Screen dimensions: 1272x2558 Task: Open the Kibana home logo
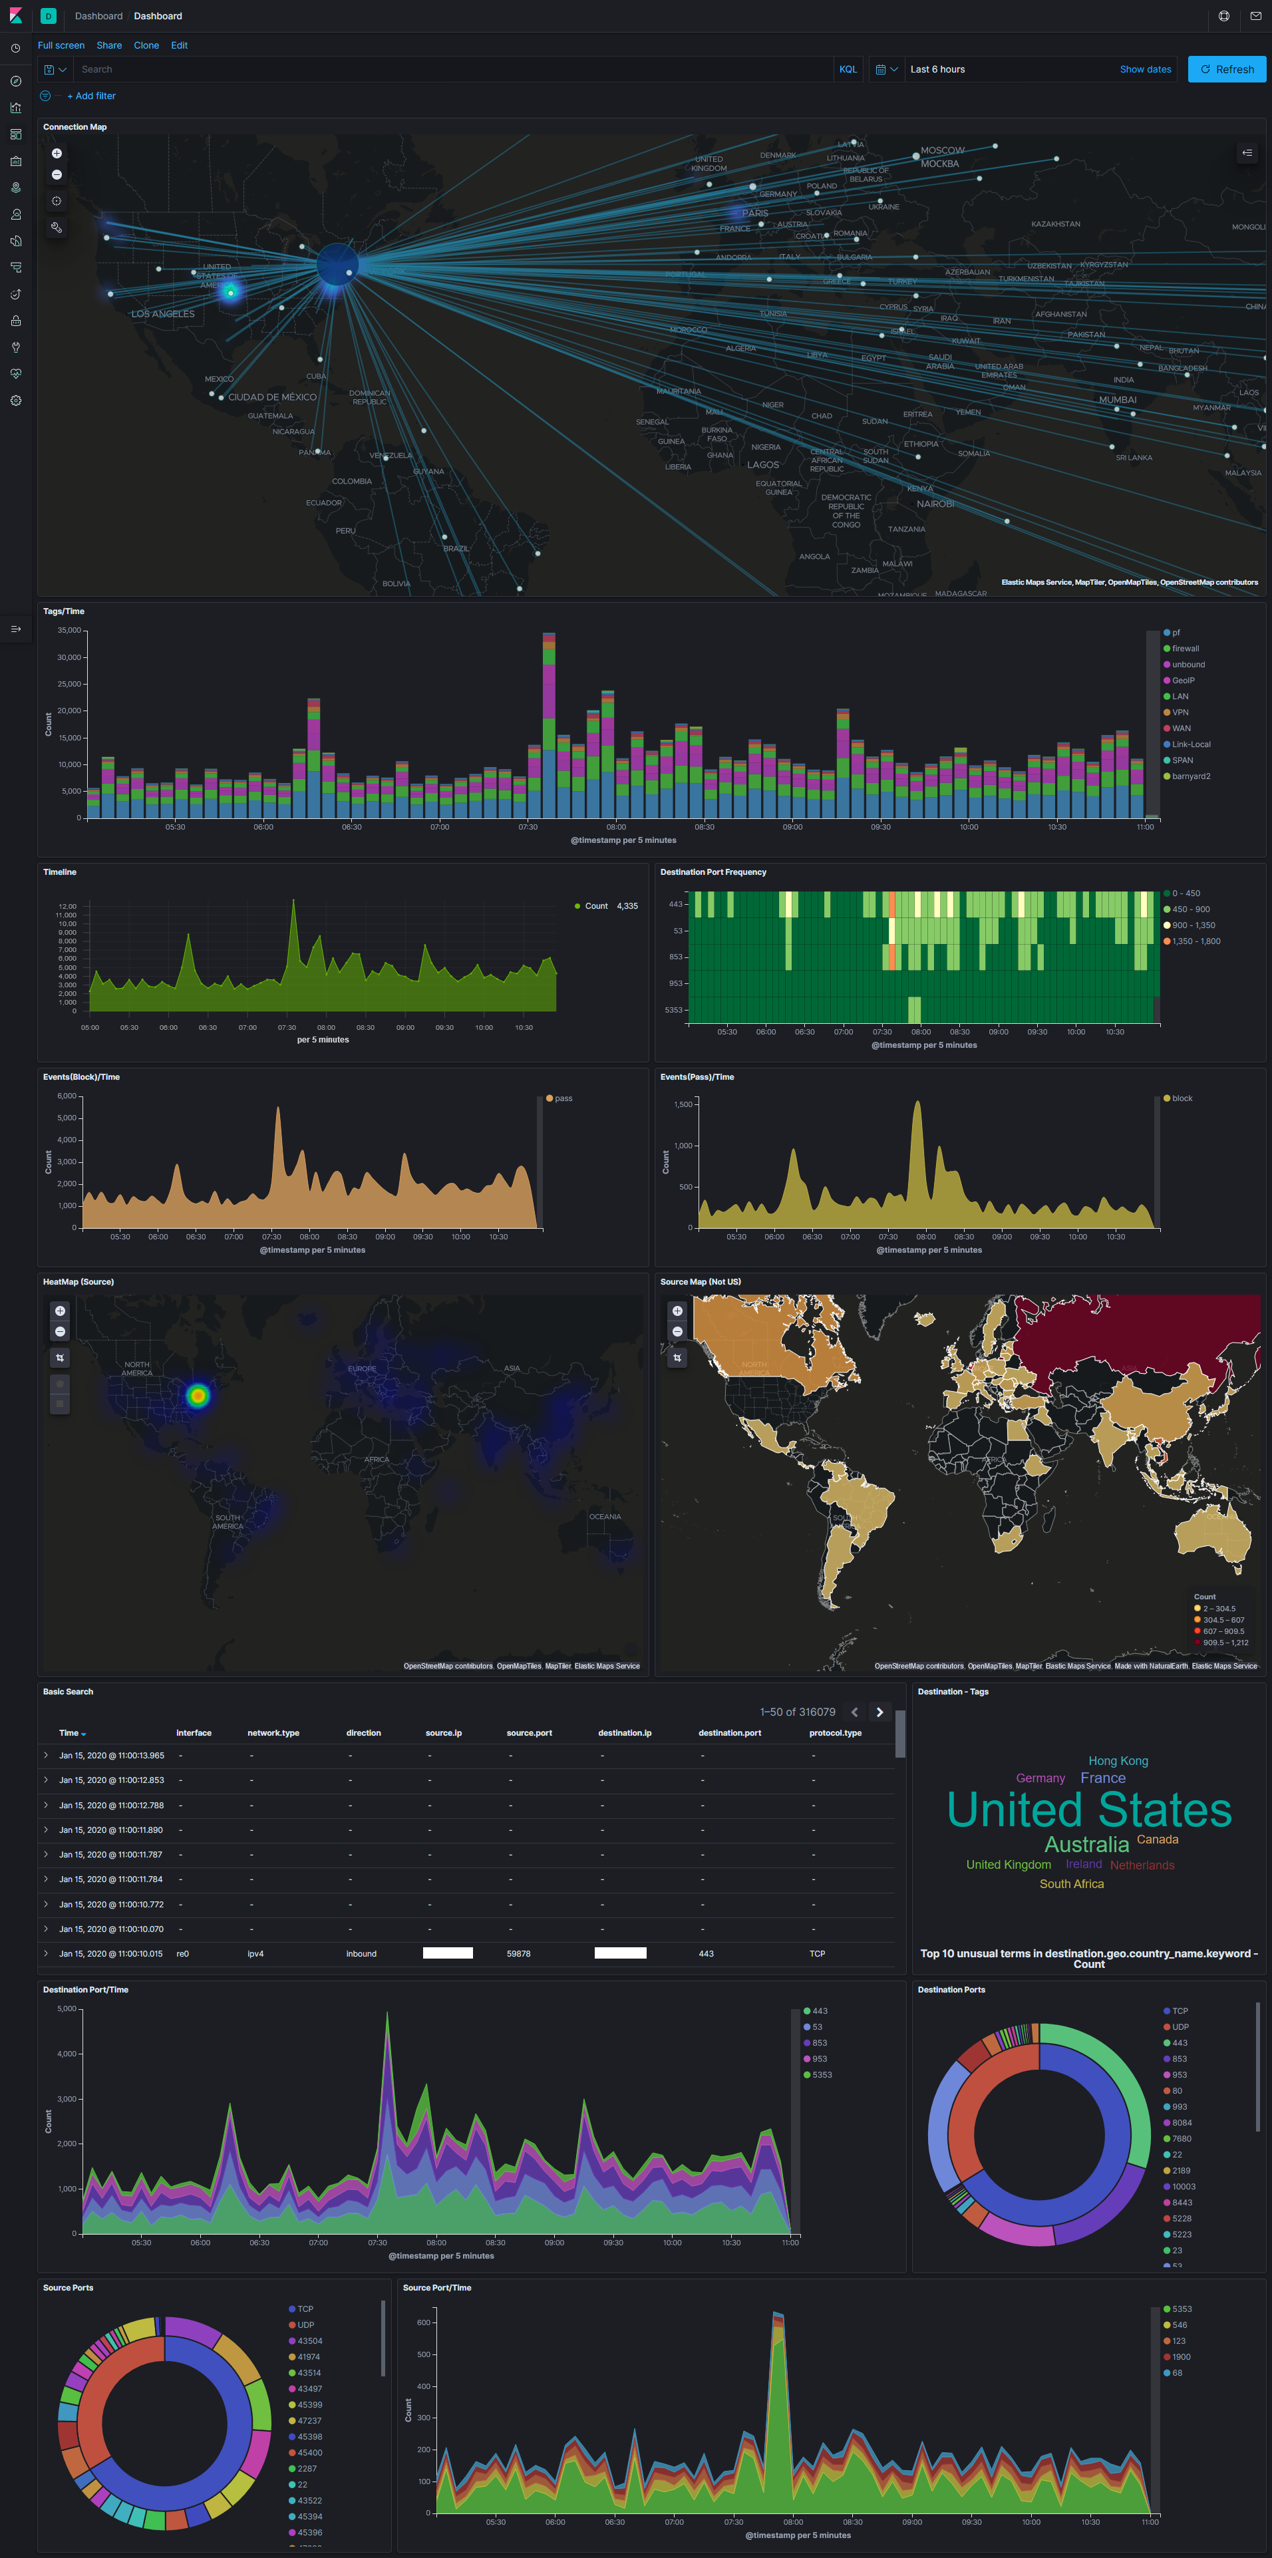(x=15, y=16)
